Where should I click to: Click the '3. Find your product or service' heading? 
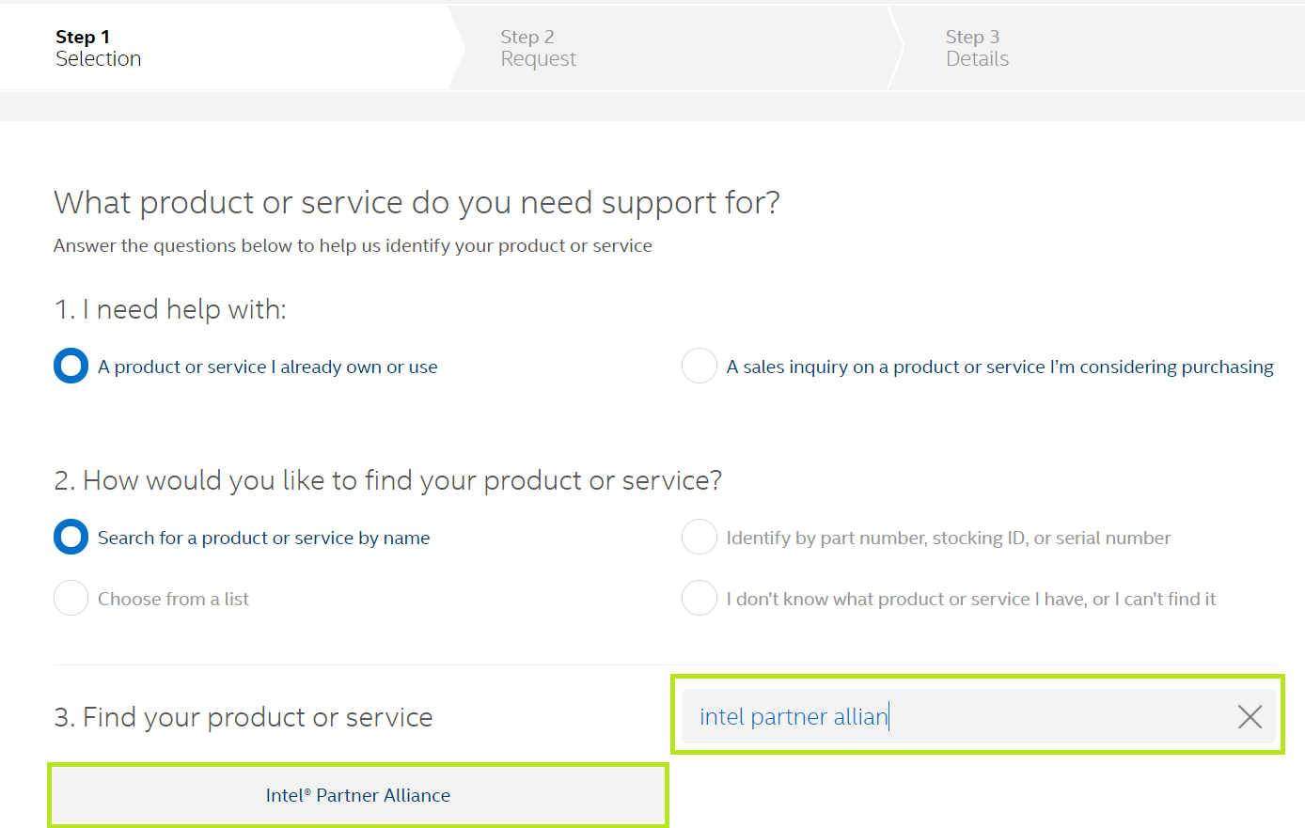coord(244,717)
